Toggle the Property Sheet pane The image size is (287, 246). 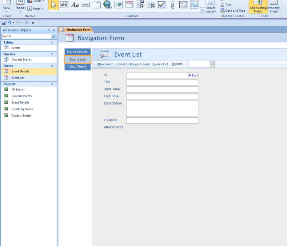274,7
